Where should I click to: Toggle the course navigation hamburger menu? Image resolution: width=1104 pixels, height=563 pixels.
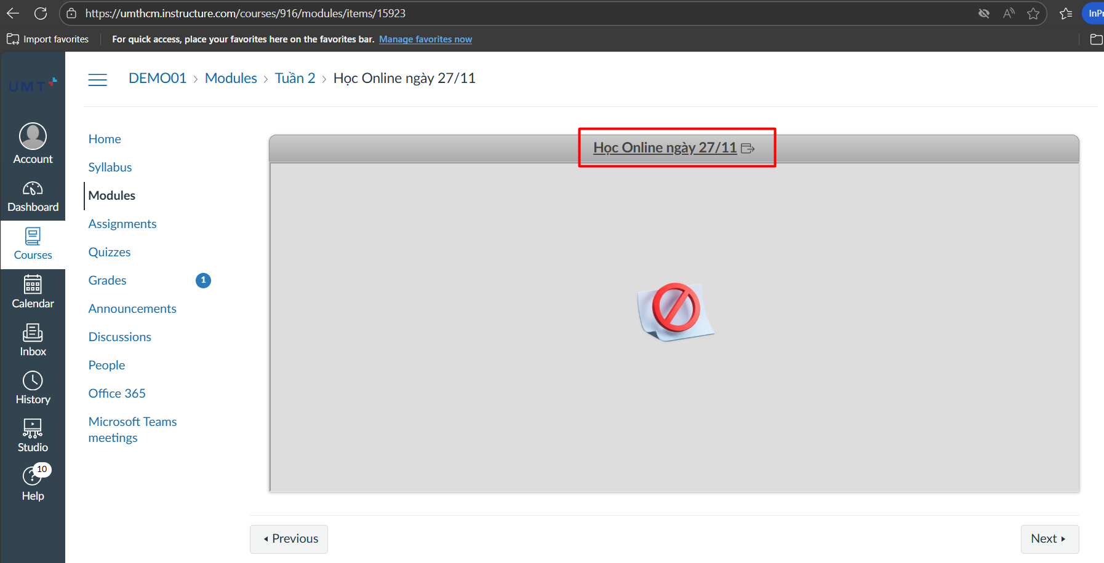pos(97,79)
